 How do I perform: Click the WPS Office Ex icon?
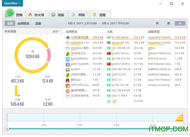68,86
